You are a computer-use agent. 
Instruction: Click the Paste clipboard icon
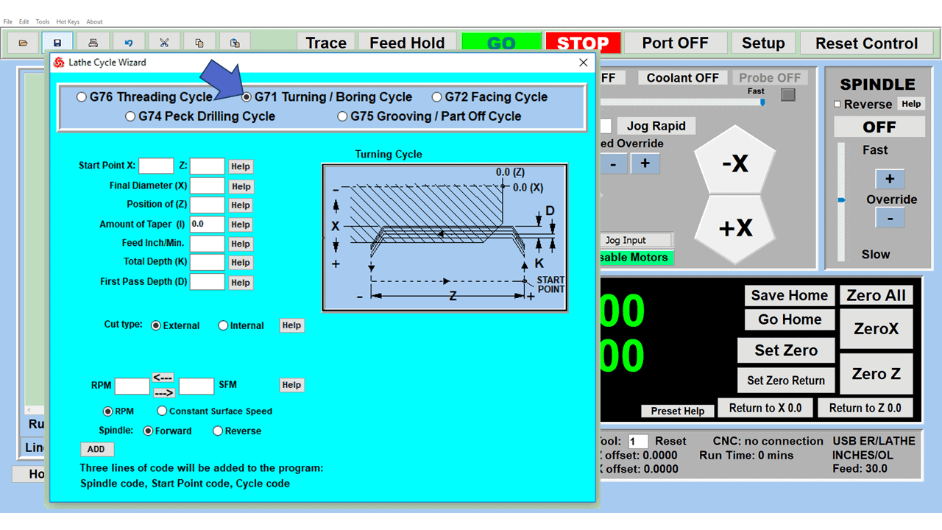click(x=235, y=43)
